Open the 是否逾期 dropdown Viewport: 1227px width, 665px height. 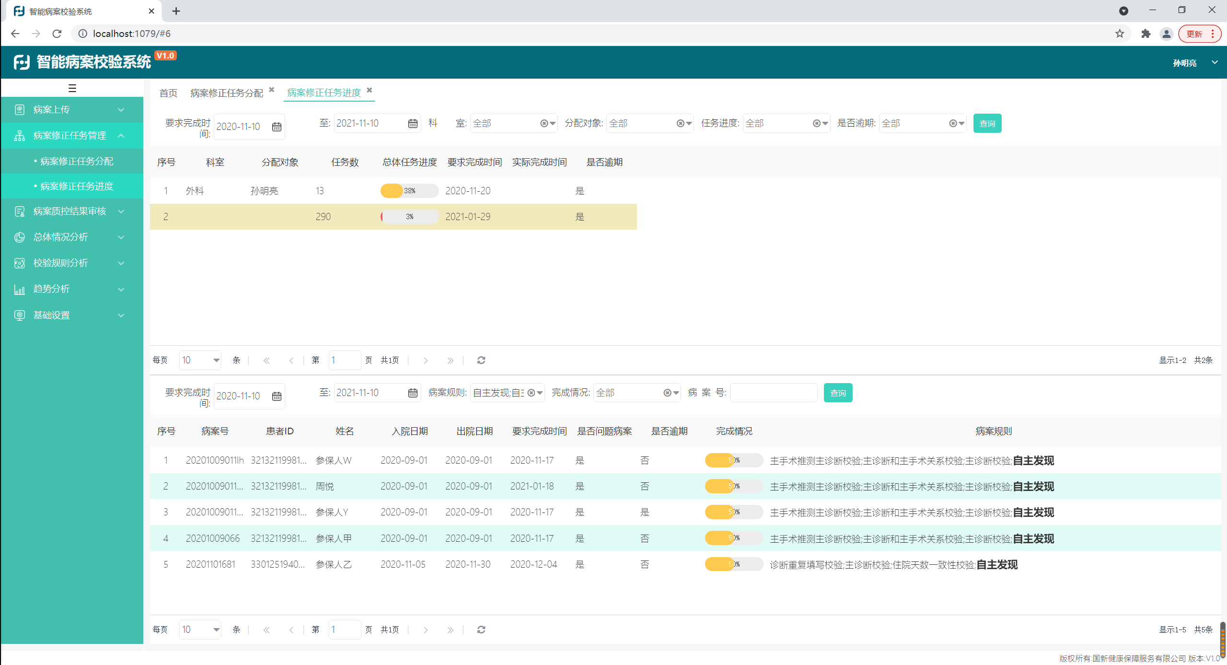point(961,124)
